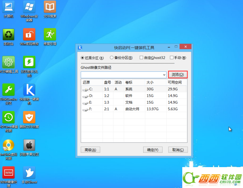This screenshot has height=188, width=243.
Task: Sort by the 大小 column header
Action: 155,82
